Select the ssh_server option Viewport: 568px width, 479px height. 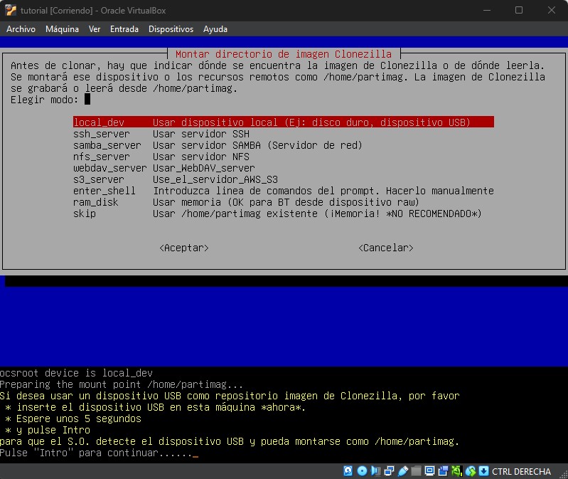(x=283, y=134)
